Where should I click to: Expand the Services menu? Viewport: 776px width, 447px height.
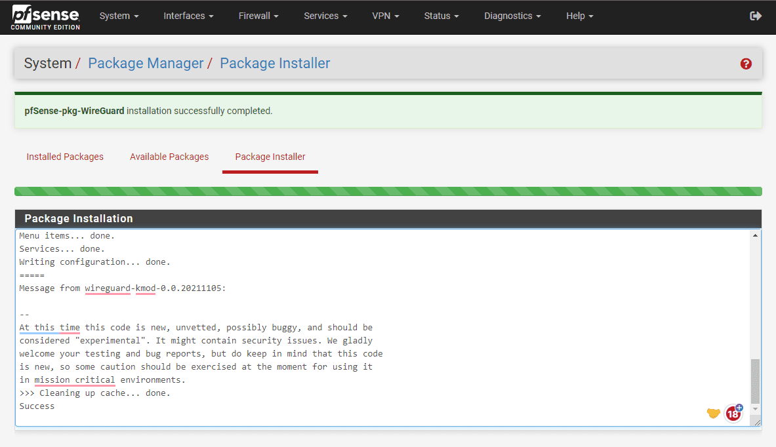(x=325, y=16)
